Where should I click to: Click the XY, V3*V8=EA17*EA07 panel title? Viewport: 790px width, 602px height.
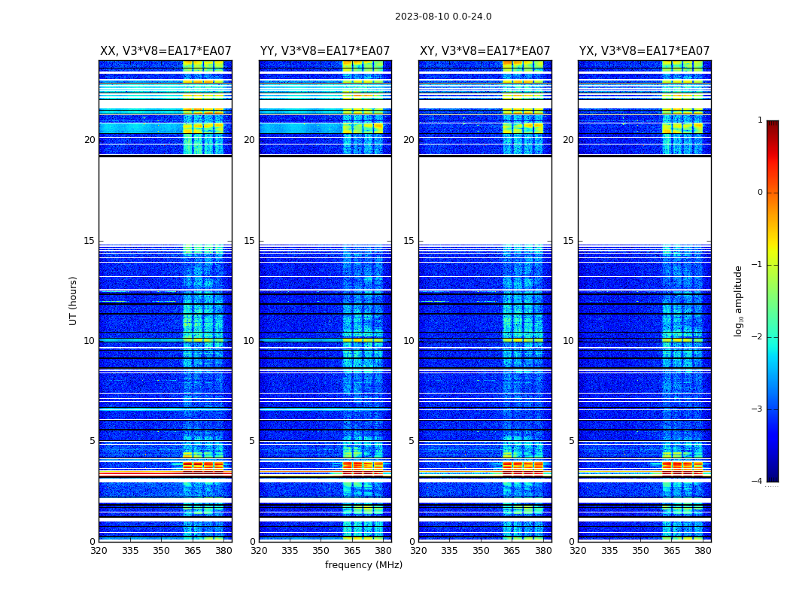pos(485,51)
